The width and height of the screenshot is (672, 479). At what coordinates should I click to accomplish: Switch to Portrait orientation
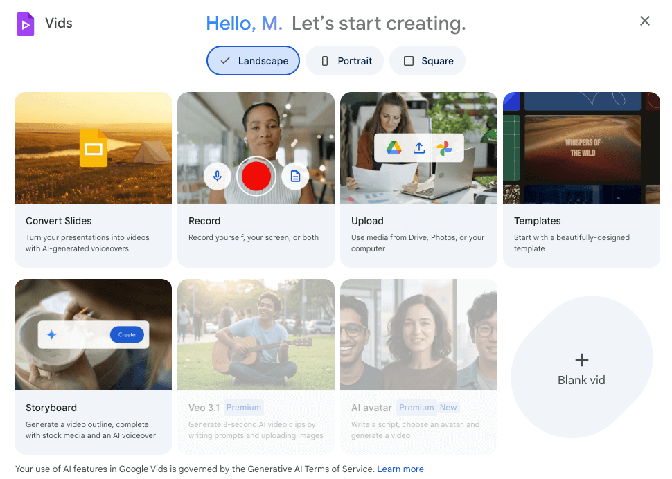(x=346, y=61)
